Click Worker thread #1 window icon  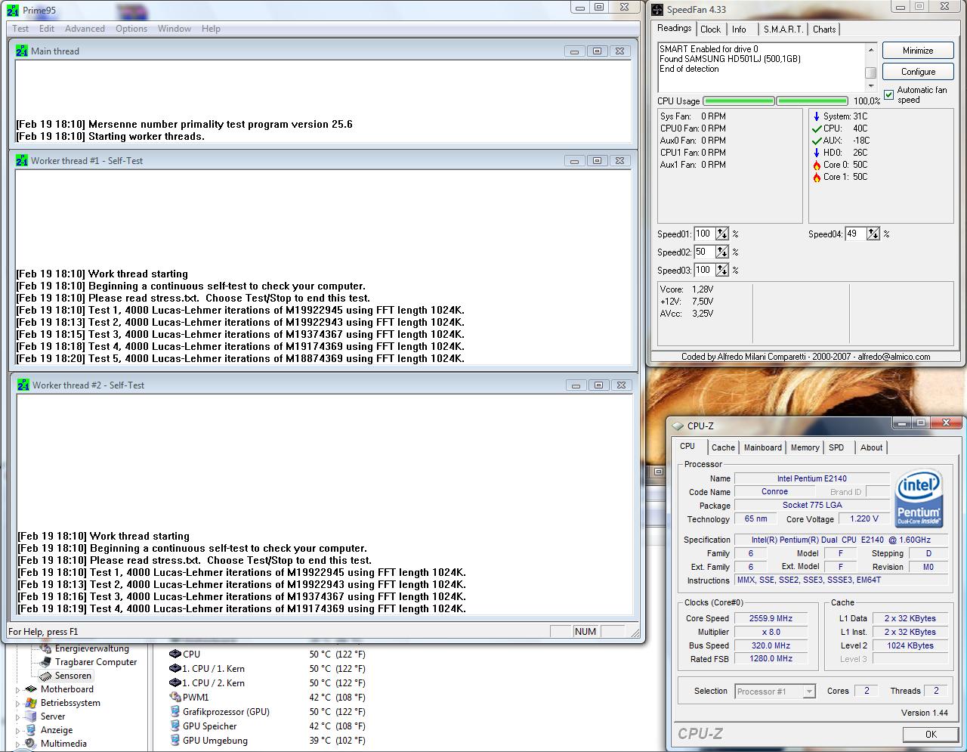coord(22,161)
